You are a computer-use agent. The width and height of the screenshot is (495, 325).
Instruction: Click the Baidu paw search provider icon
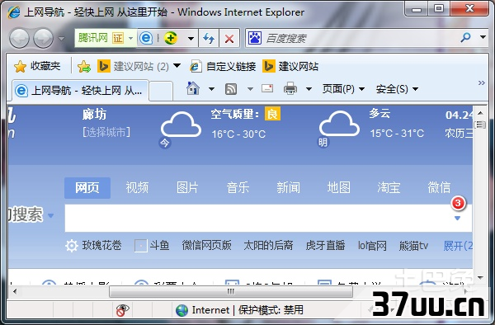[255, 38]
